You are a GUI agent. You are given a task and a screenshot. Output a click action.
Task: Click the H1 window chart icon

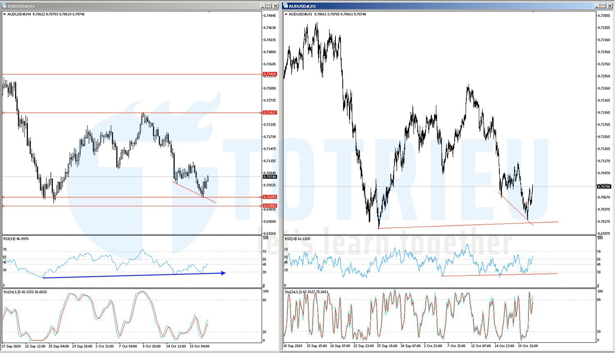[x=286, y=6]
